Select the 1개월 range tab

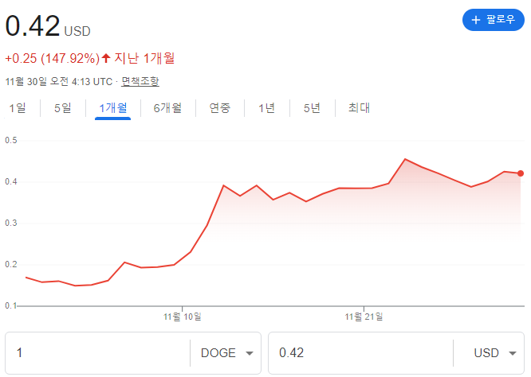[112, 108]
